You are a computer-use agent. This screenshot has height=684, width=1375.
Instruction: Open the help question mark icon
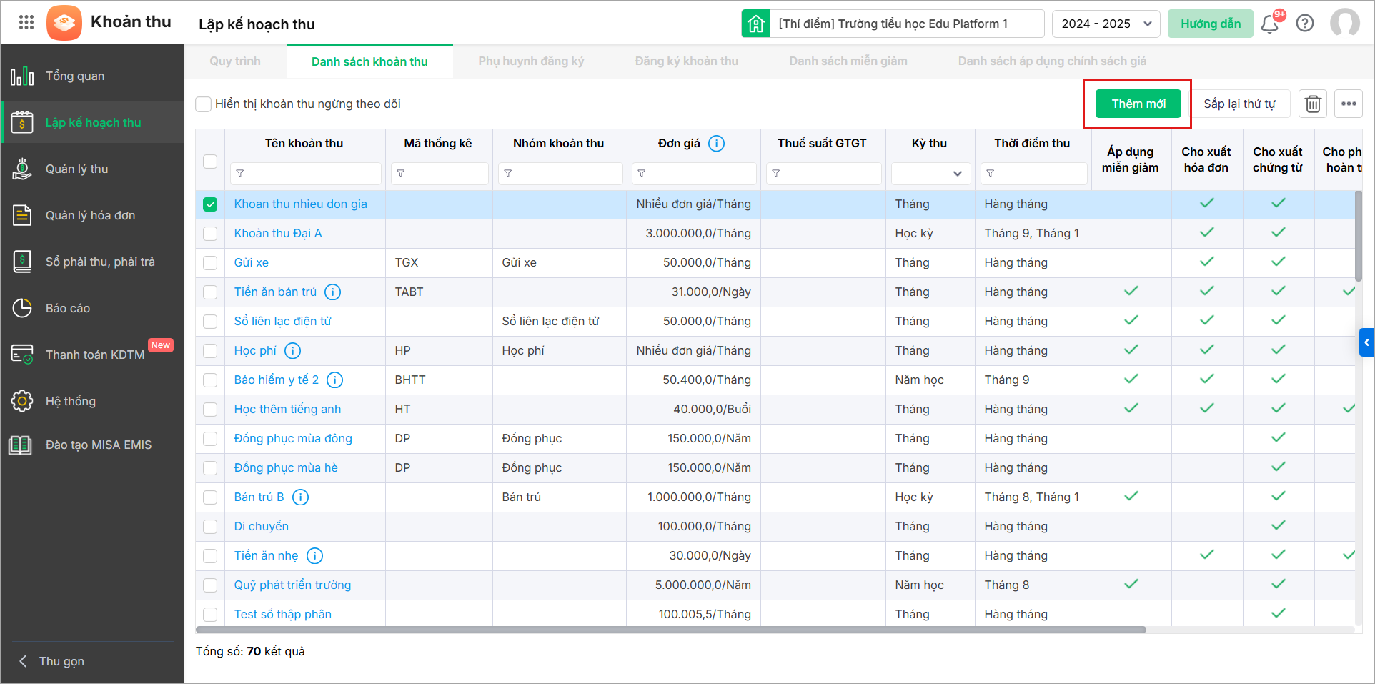coord(1305,24)
